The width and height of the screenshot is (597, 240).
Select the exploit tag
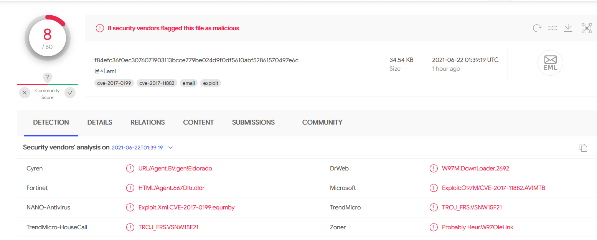[x=211, y=83]
